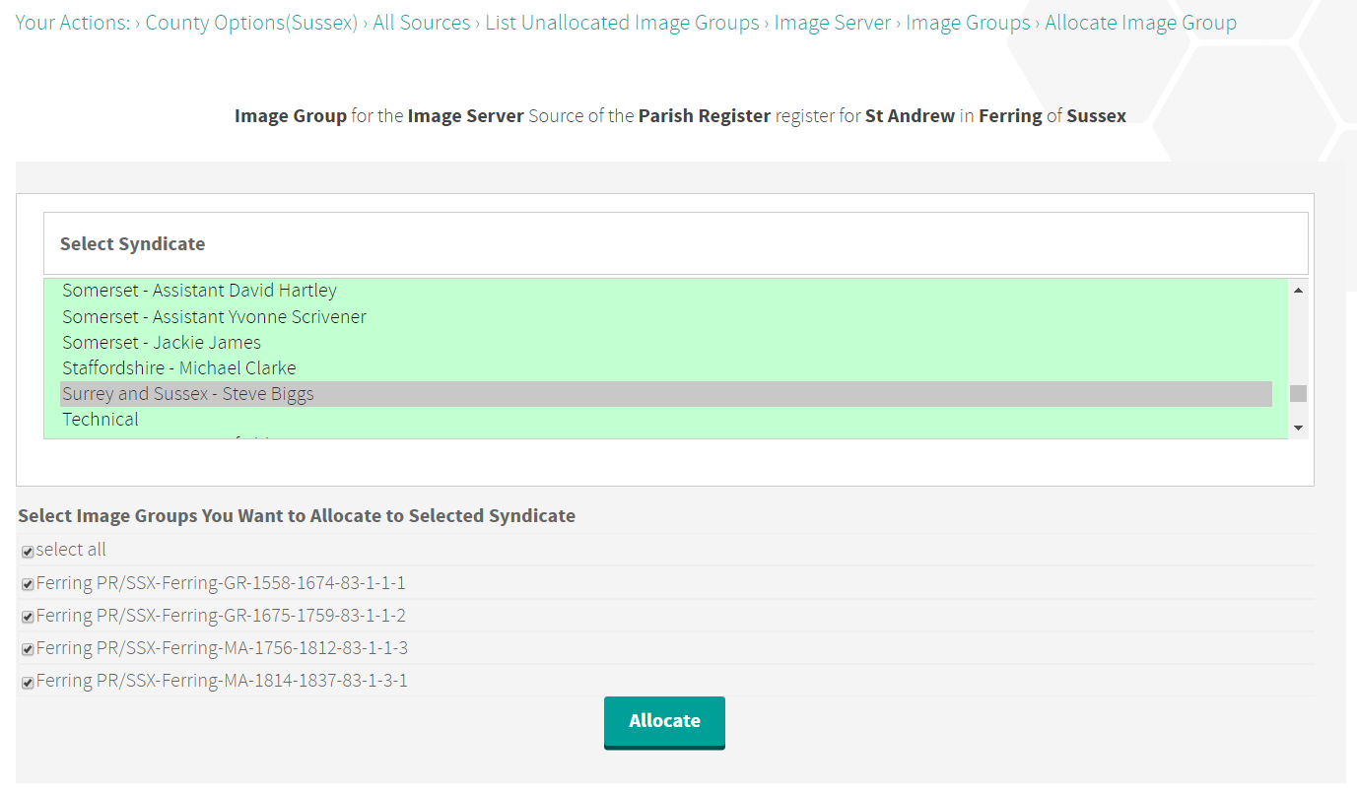Uncheck Ferring MA-1756-1812 image group checkbox
The image size is (1357, 794).
pyautogui.click(x=28, y=649)
